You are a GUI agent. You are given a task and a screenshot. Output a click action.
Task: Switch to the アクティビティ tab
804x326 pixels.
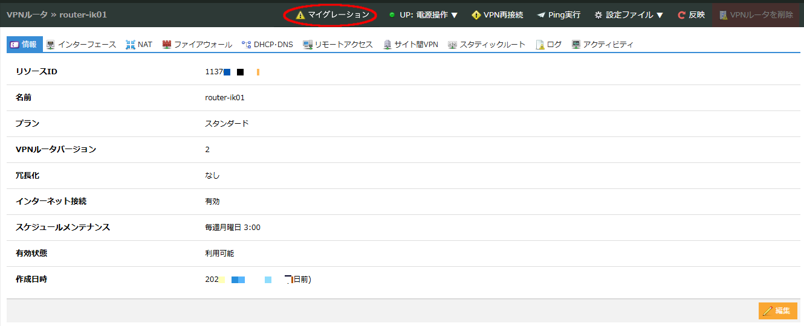[602, 44]
